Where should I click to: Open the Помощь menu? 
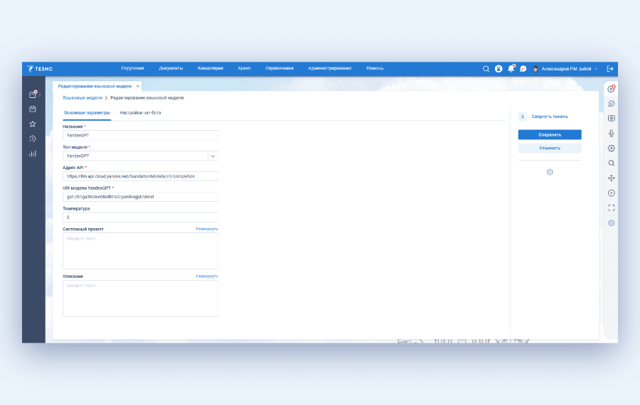pyautogui.click(x=375, y=68)
